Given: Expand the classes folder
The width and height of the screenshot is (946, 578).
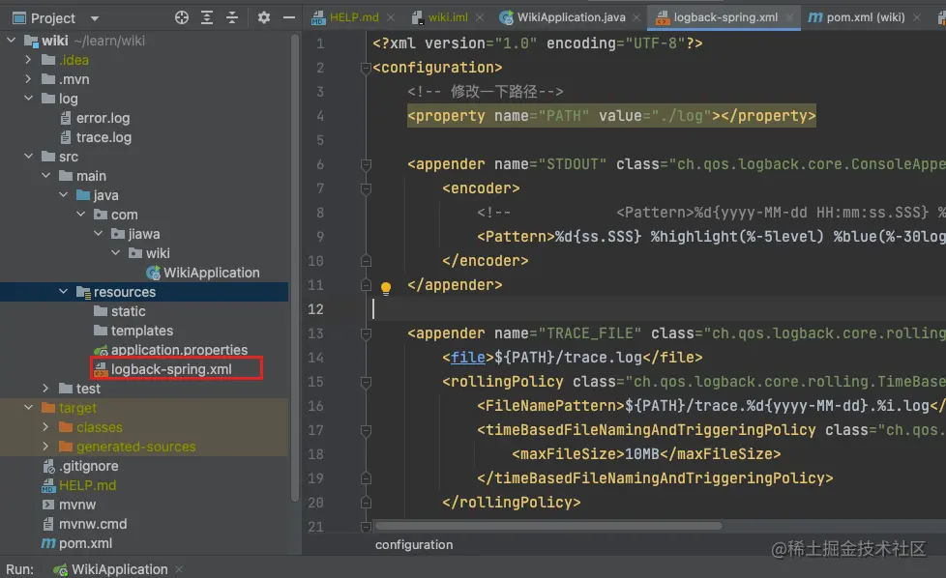Looking at the screenshot, I should [x=45, y=426].
